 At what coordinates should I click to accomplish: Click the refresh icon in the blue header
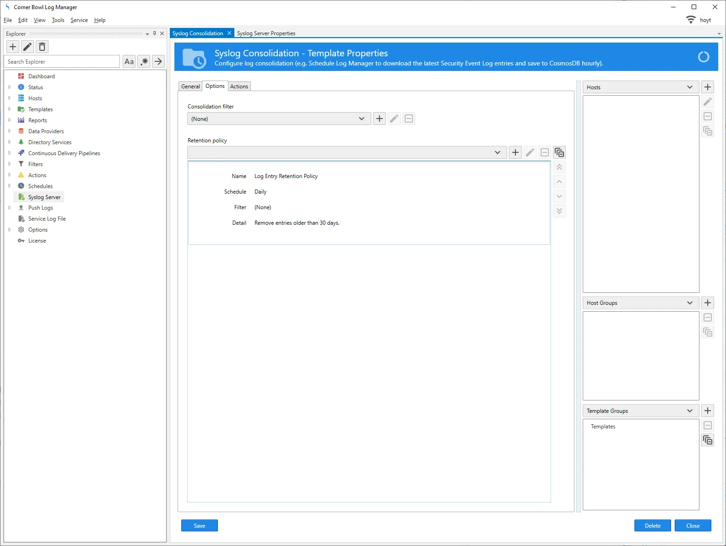coord(703,57)
